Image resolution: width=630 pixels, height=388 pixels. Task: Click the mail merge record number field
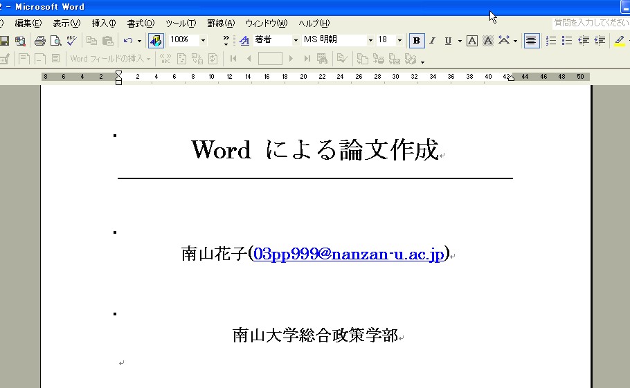pyautogui.click(x=270, y=59)
